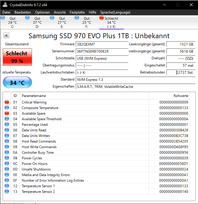Viewport: 198px width, 204px height.
Task: Click the blue dot beside Host Read Commands
Action: click(x=7, y=141)
